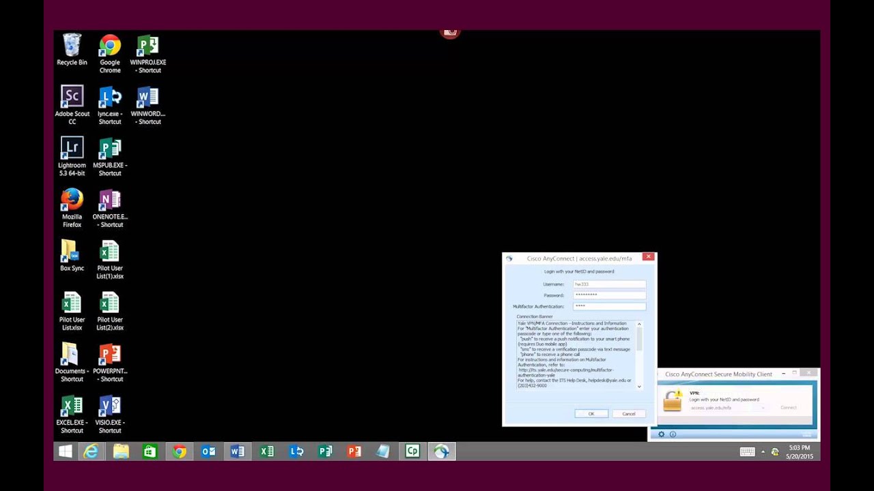Open File Explorer from the taskbar
This screenshot has height=491, width=874.
coord(121,451)
